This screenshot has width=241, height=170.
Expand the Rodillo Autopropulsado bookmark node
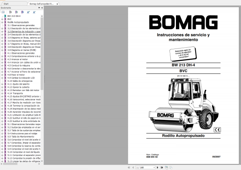pos(2,22)
